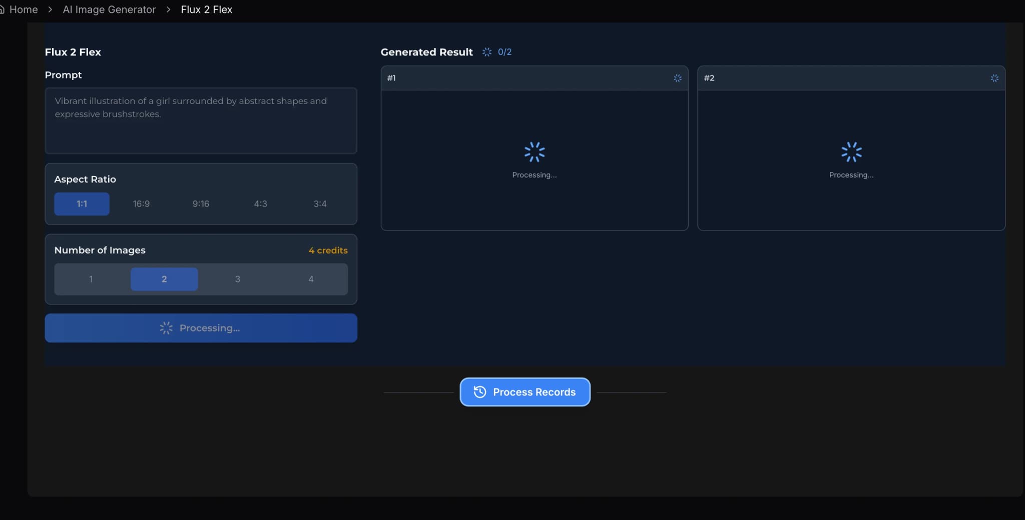The image size is (1025, 520).
Task: Click the large processing spinner in panel #1
Action: pyautogui.click(x=534, y=152)
